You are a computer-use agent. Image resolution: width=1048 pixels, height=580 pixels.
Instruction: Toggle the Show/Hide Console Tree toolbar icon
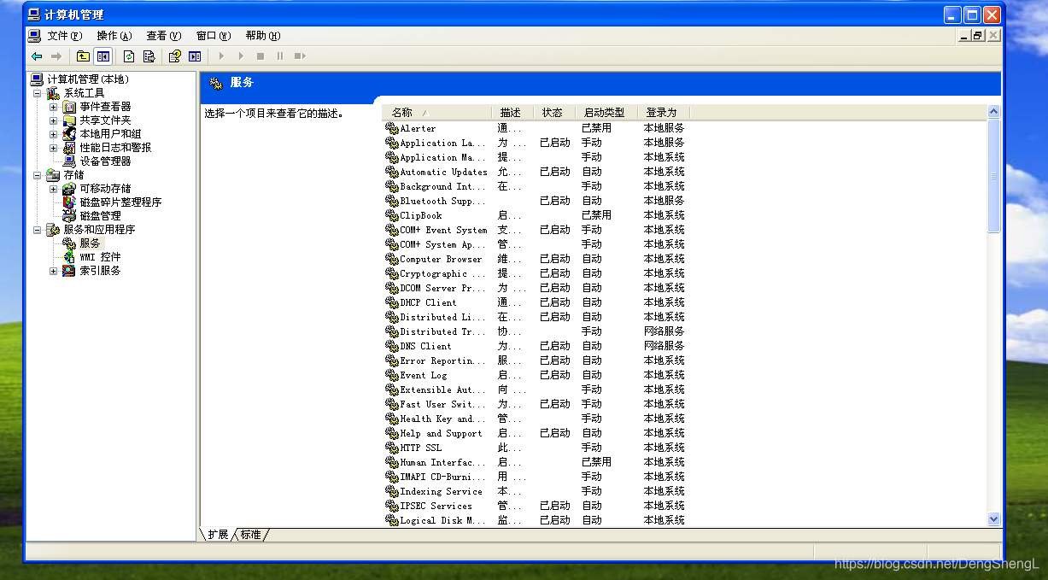tap(103, 56)
